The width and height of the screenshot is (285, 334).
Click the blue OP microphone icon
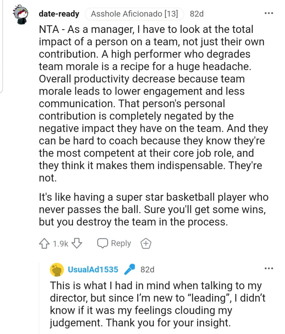(x=129, y=269)
